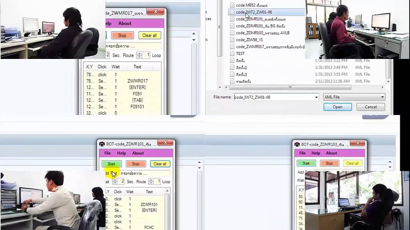Screen dimensions: 410x230
Task: Open the File name combo box dropdown arrow
Action: 316,97
